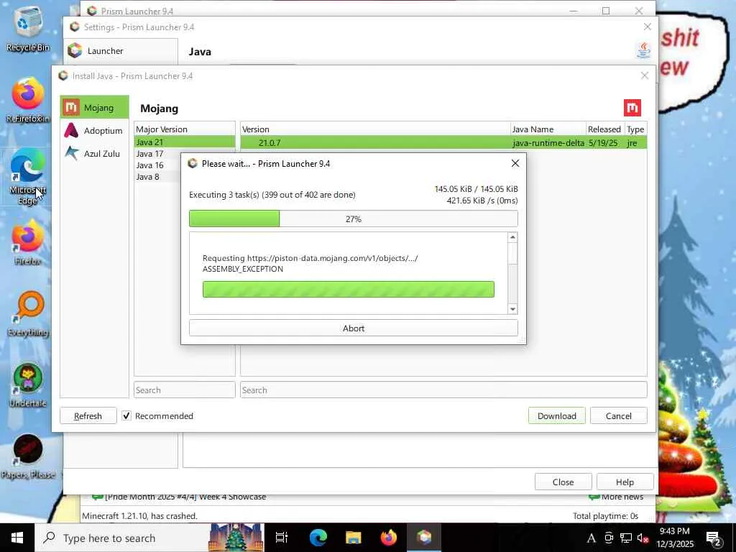Click the Abort button in the progress dialog
Image resolution: width=736 pixels, height=552 pixels.
click(x=354, y=328)
